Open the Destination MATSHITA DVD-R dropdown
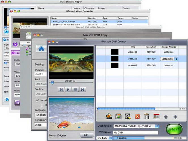The image size is (188, 141). click(136, 126)
